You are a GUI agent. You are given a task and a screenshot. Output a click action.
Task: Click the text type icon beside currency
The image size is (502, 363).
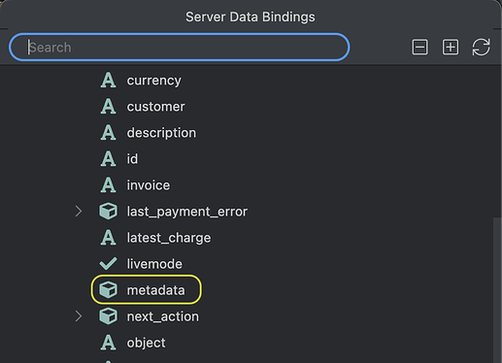pos(108,81)
